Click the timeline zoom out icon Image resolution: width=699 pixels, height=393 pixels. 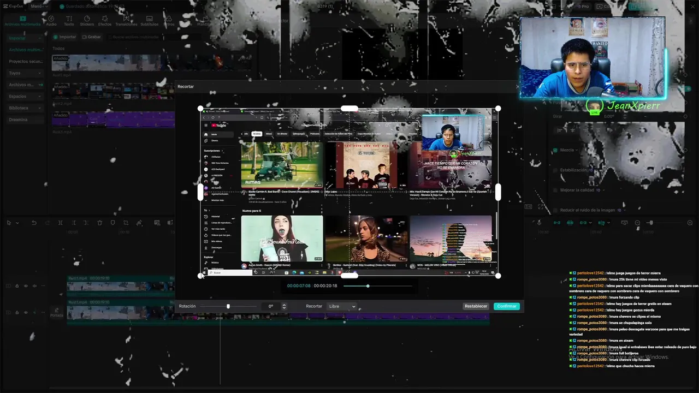(x=637, y=223)
